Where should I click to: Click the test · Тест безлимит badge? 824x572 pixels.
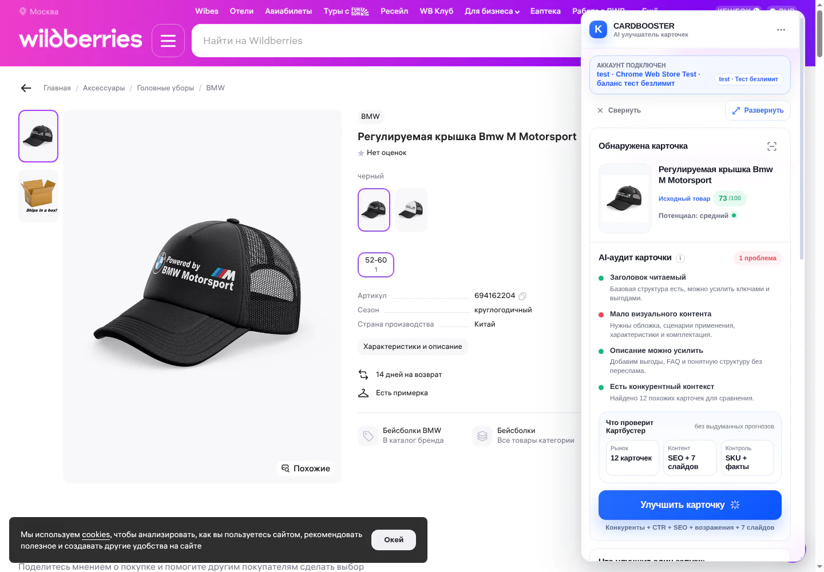[x=748, y=80]
